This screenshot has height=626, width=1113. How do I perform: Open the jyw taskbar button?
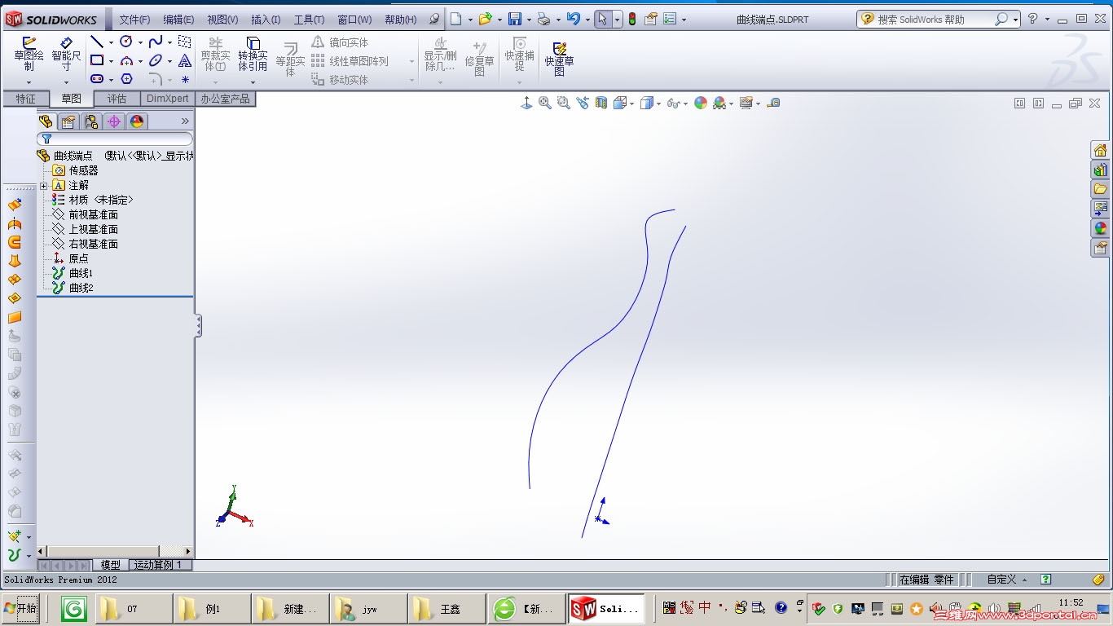click(368, 609)
